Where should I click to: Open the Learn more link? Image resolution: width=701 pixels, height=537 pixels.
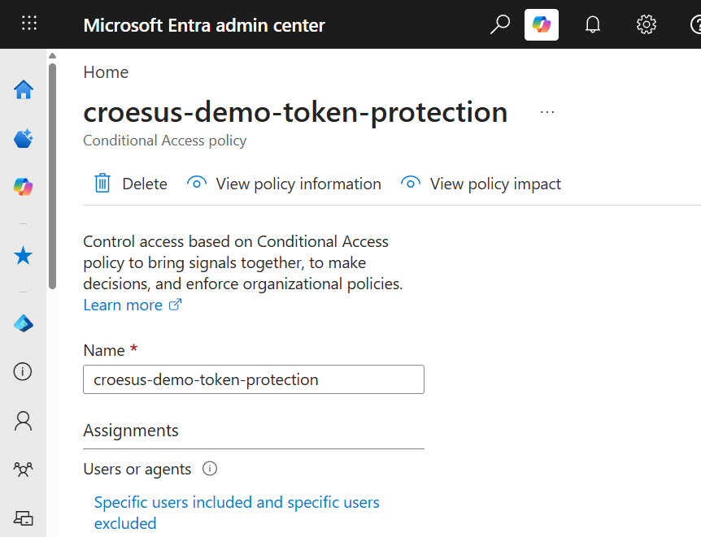[x=123, y=305]
